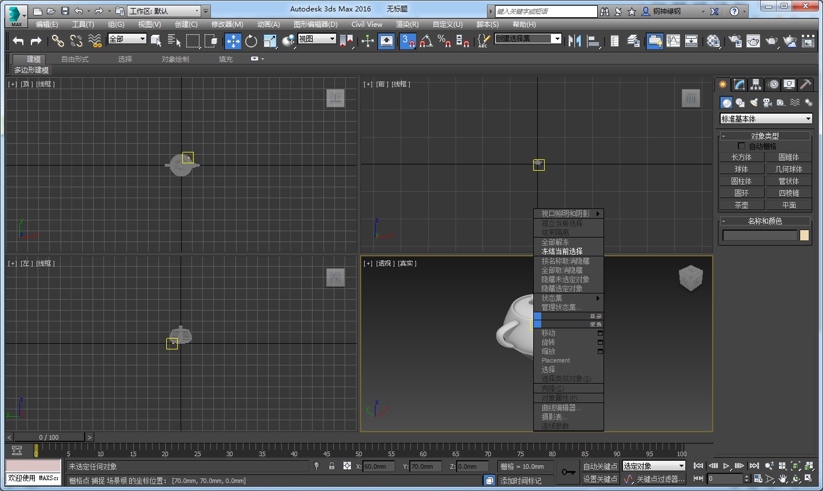
Task: Toggle Spinner Snap button
Action: [x=463, y=41]
